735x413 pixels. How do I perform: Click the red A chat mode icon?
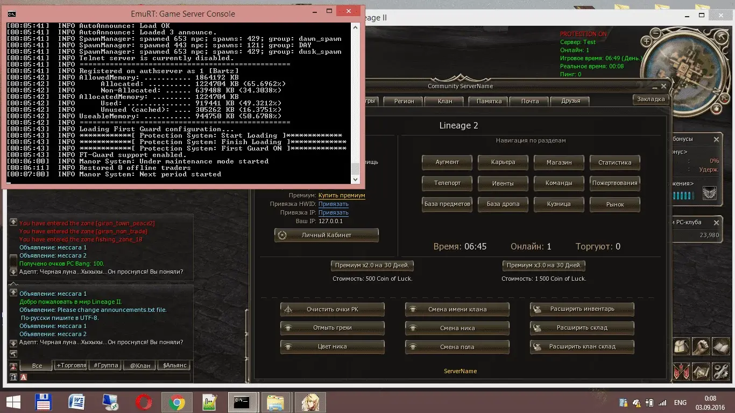(24, 378)
